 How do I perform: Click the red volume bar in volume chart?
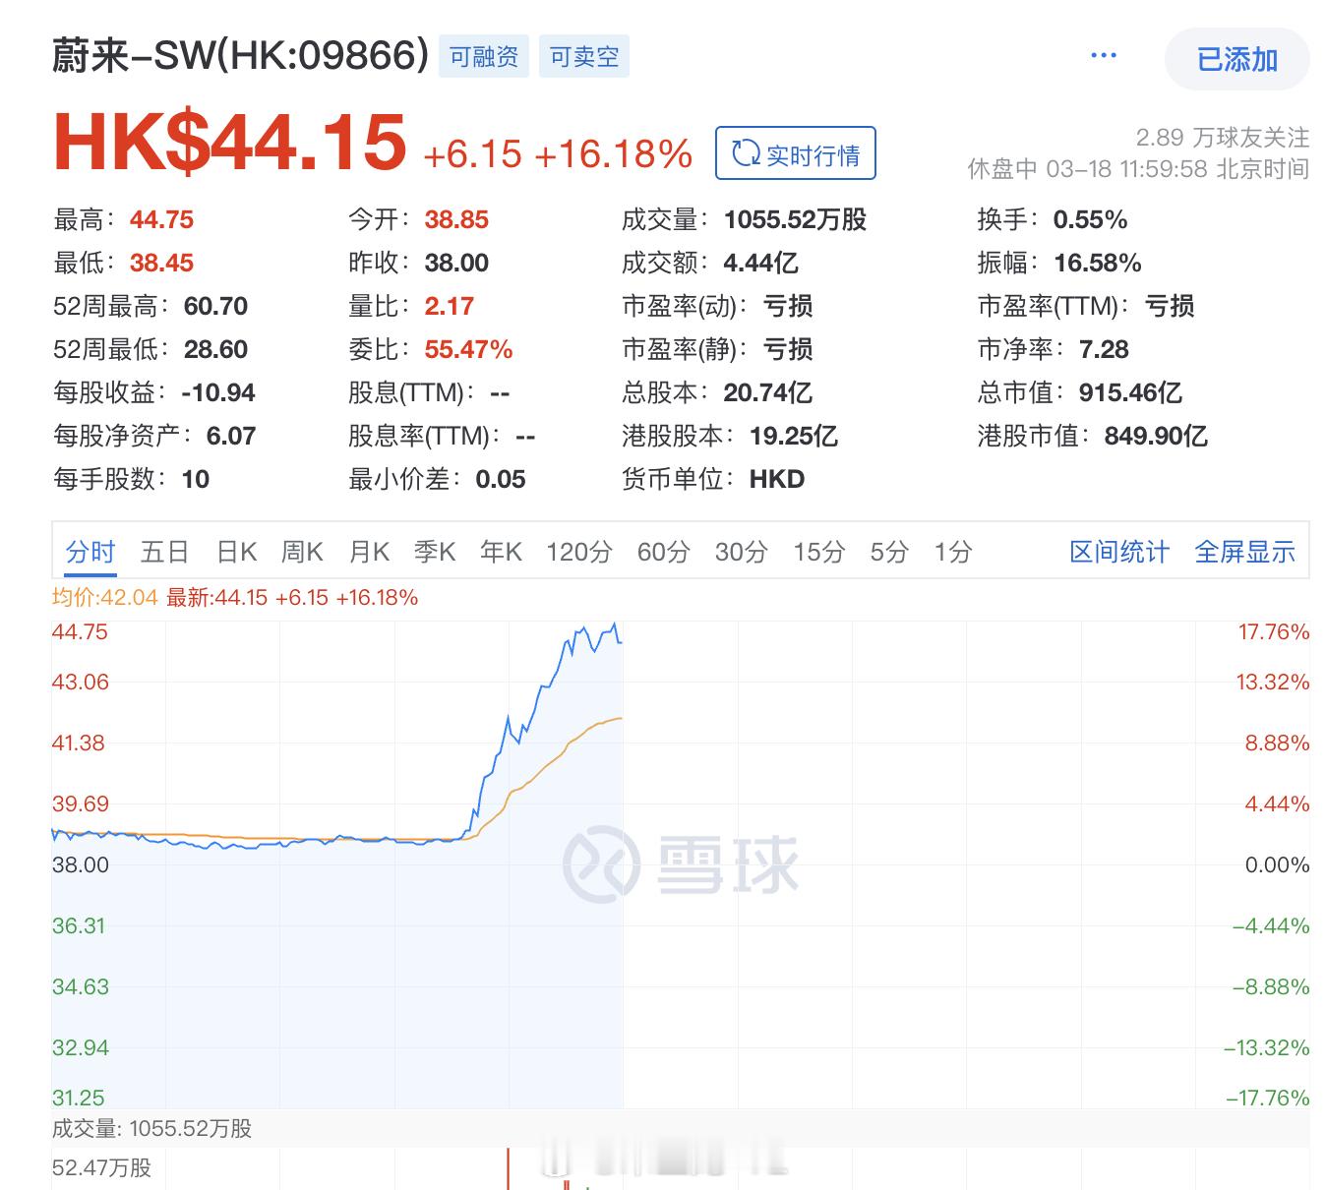click(x=508, y=1168)
